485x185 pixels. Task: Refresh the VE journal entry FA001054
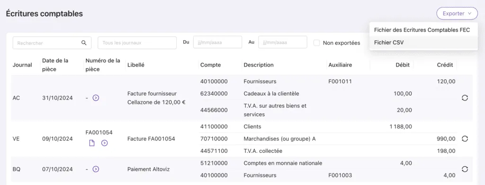pos(465,139)
